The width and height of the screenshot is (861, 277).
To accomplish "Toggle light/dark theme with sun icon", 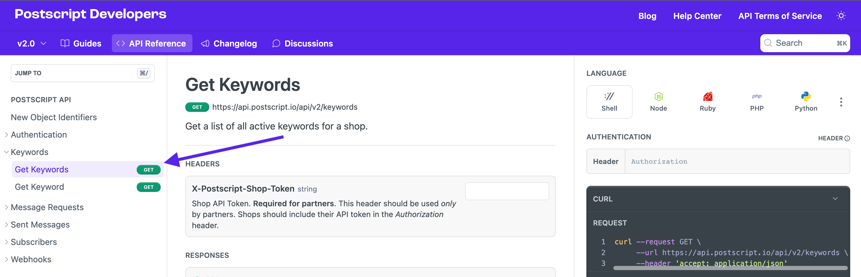I will point(841,15).
